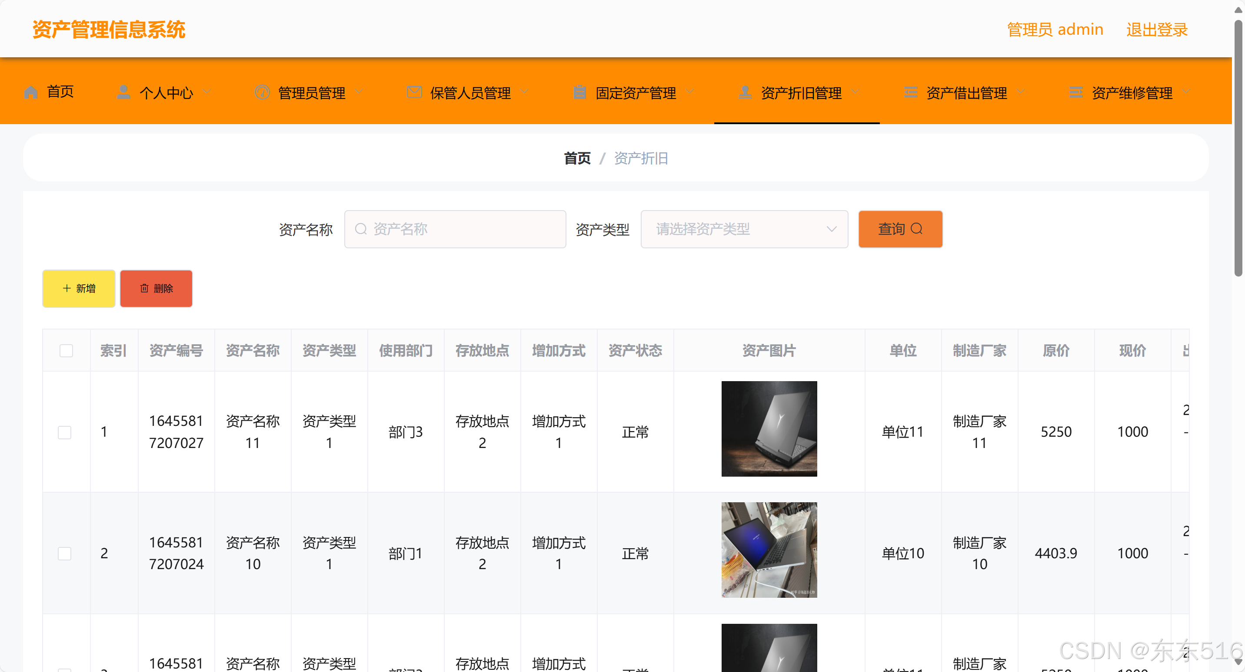Expand the chevron next to 固定资产管理
Image resolution: width=1245 pixels, height=672 pixels.
(x=690, y=92)
